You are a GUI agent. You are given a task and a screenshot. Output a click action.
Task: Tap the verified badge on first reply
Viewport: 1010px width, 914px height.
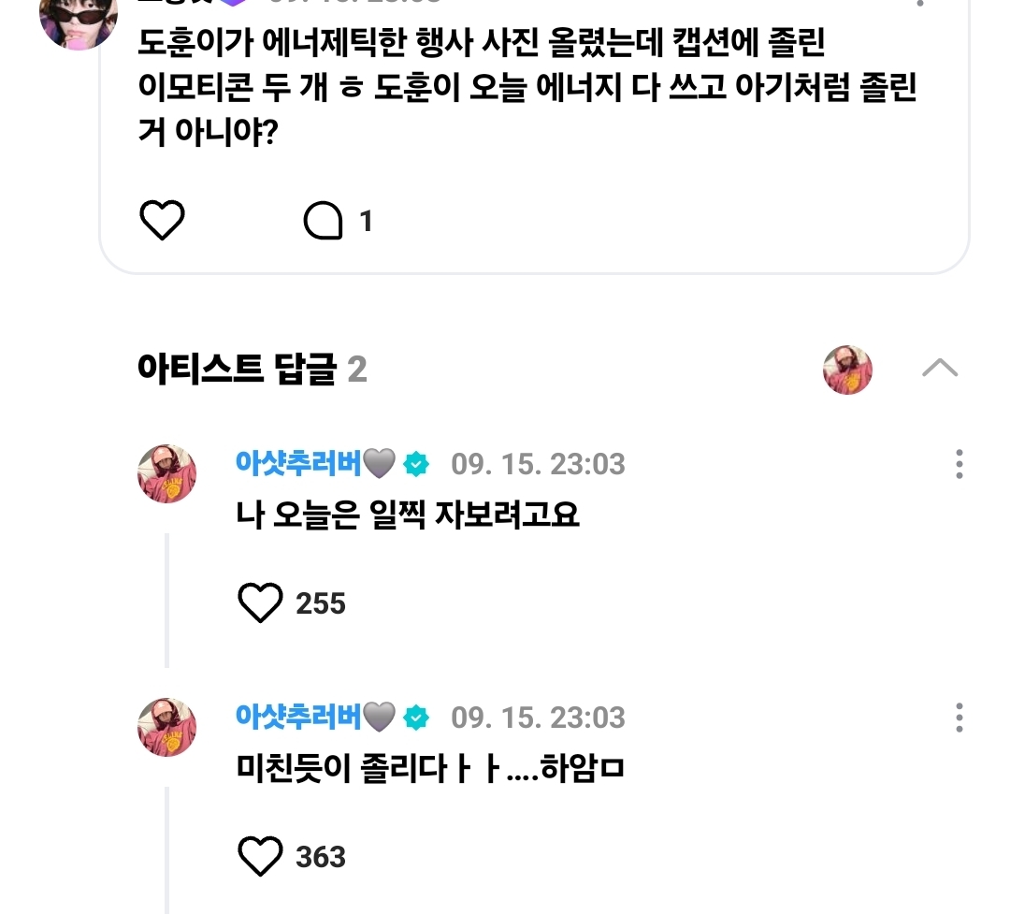[x=416, y=464]
